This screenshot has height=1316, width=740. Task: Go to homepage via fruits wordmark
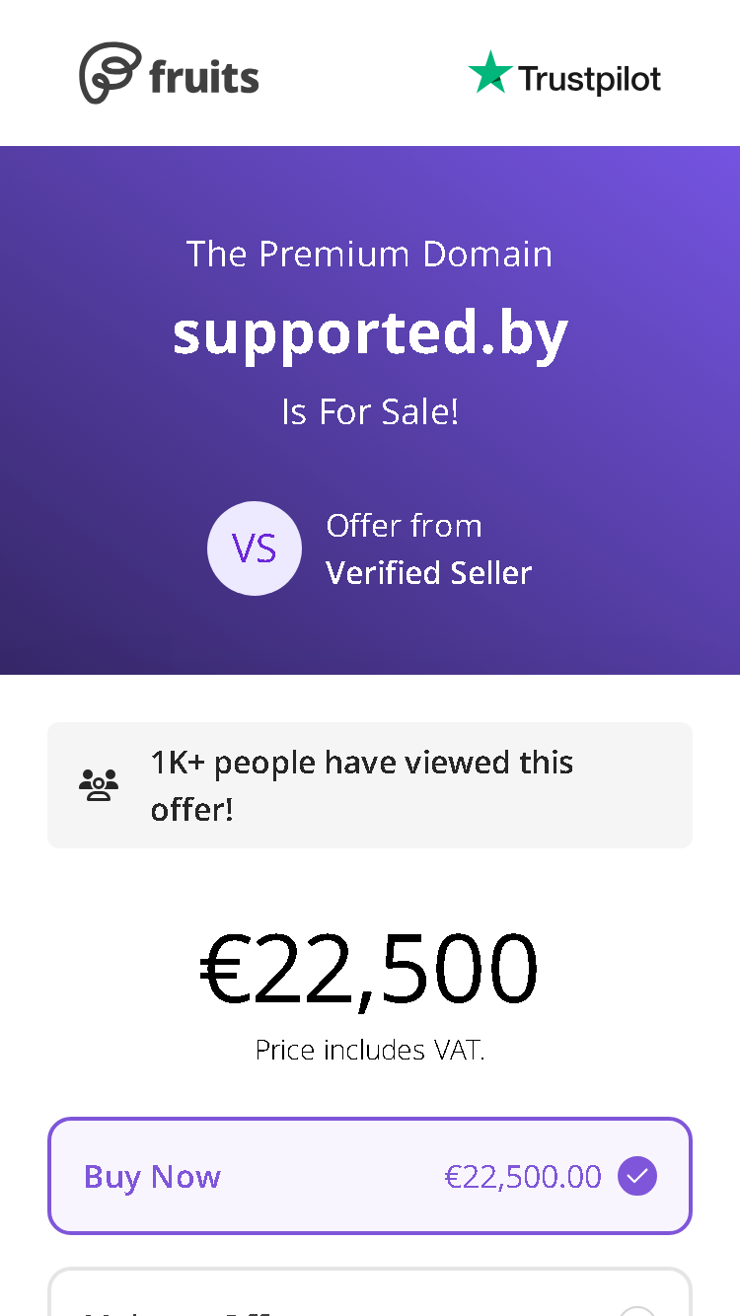click(204, 77)
